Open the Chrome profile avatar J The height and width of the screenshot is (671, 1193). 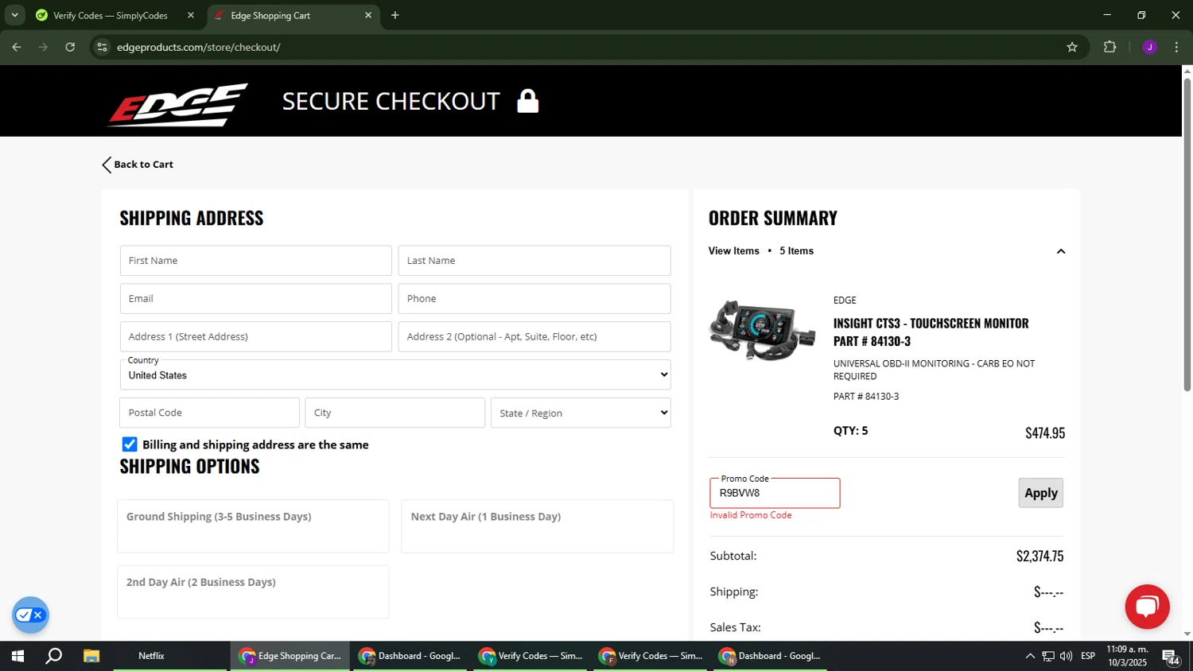1149,47
